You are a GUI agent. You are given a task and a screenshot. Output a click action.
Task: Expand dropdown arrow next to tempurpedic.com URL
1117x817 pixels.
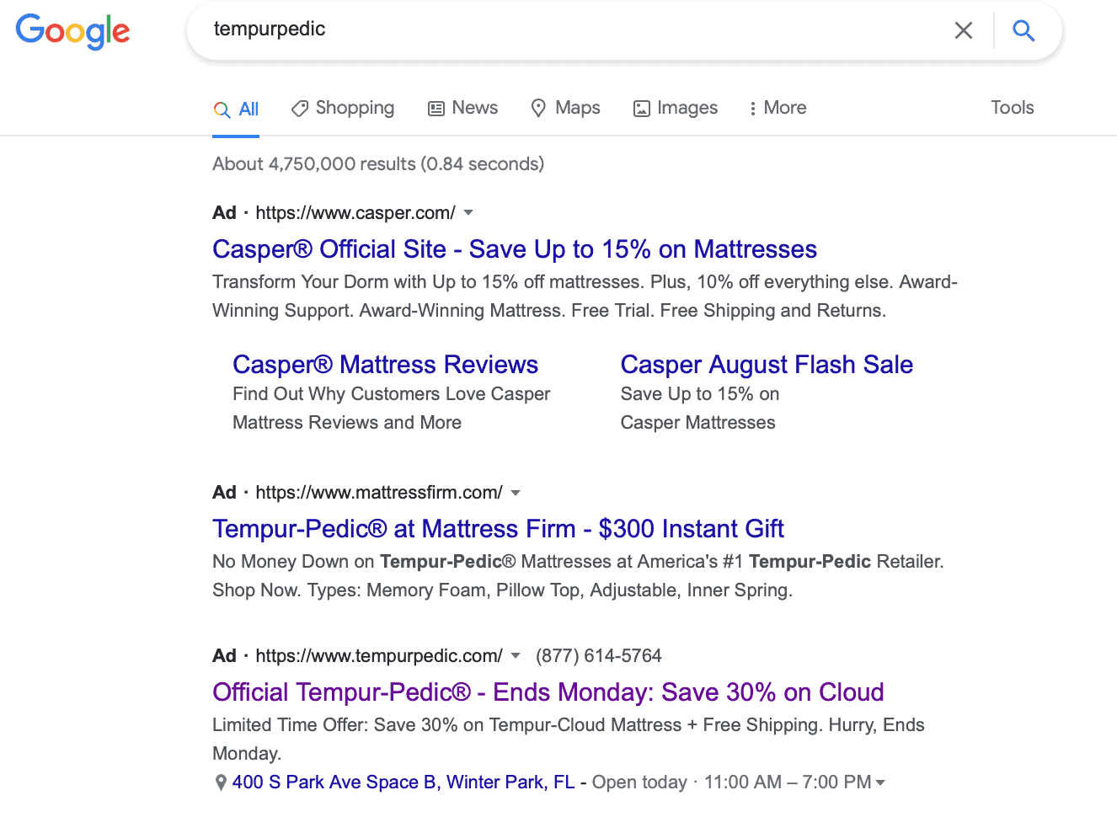[516, 656]
